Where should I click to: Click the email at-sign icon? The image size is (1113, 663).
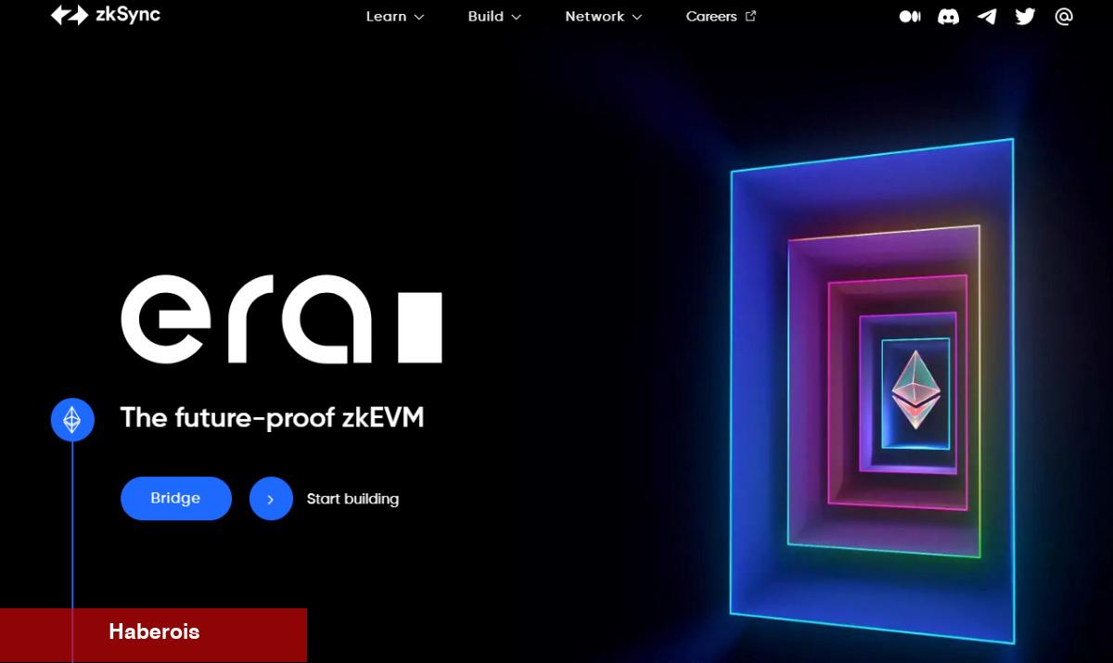point(1064,17)
